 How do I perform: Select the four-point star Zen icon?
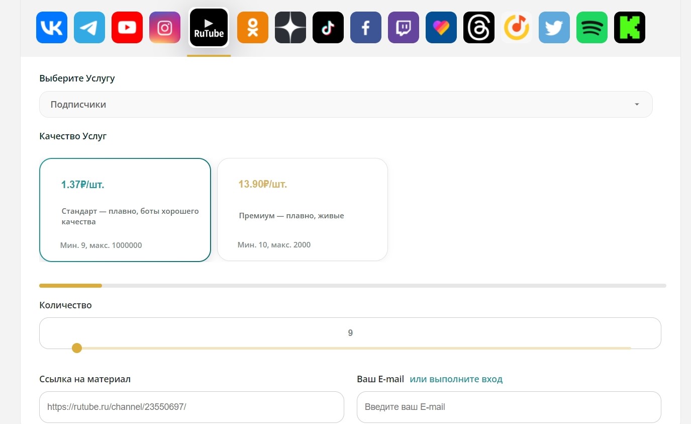point(290,27)
